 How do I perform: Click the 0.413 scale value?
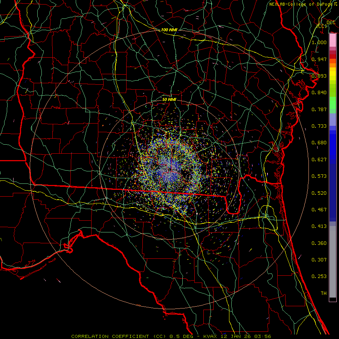[x=319, y=226]
